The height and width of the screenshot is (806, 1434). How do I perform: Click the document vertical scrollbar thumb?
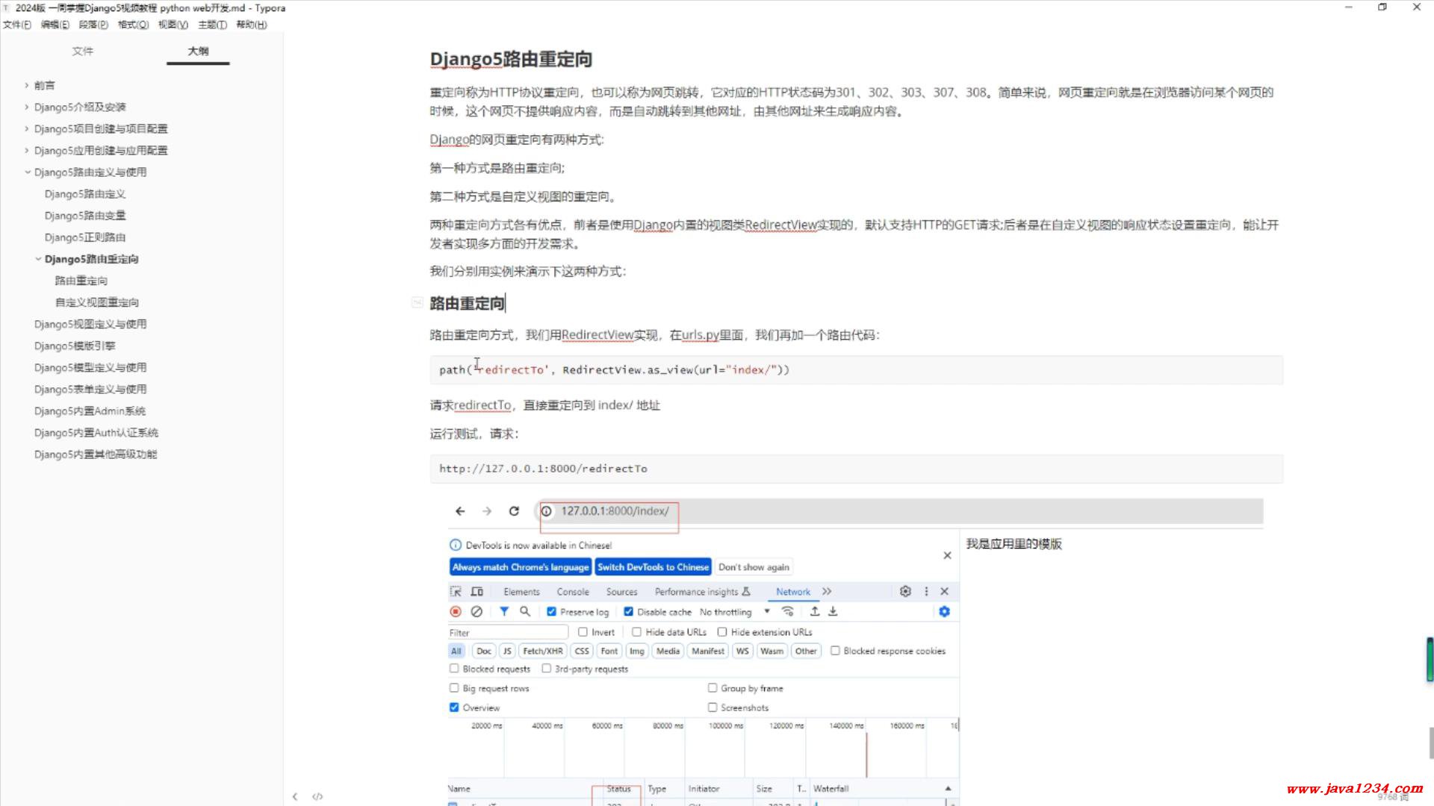click(x=1430, y=742)
